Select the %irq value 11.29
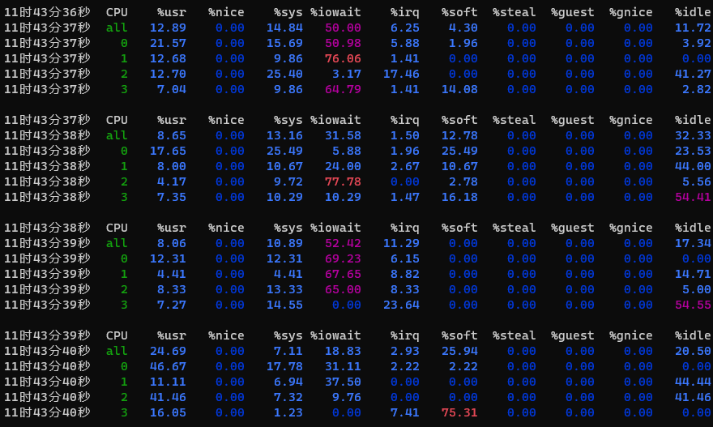Image resolution: width=713 pixels, height=427 pixels. tap(401, 243)
